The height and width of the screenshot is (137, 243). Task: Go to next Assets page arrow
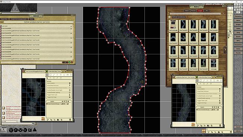pyautogui.click(x=225, y=50)
